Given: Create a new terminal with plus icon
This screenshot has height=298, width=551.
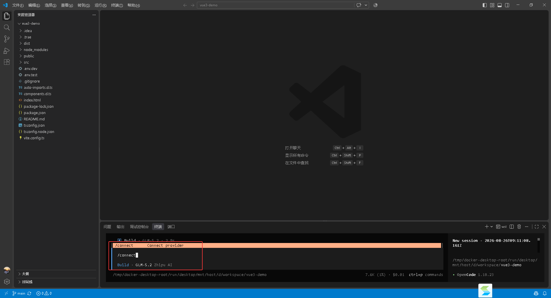Looking at the screenshot, I should pyautogui.click(x=487, y=227).
